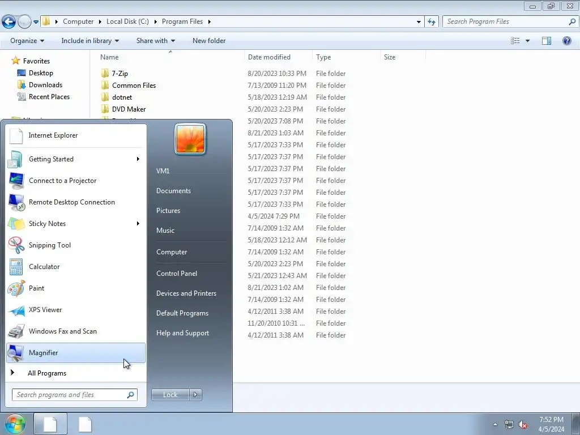Toggle the preview pane button

click(x=547, y=41)
